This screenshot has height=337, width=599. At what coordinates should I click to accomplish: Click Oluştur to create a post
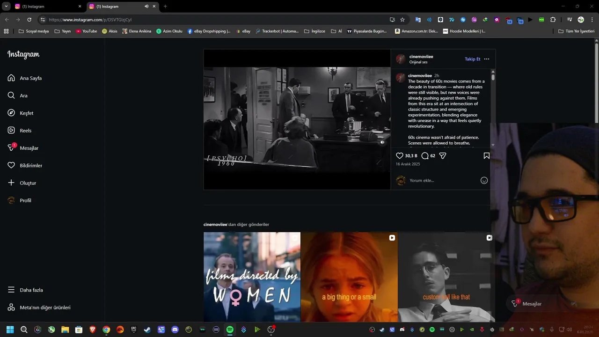pyautogui.click(x=22, y=183)
